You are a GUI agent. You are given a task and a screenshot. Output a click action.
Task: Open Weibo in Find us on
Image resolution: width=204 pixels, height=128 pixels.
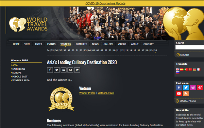tap(200, 88)
